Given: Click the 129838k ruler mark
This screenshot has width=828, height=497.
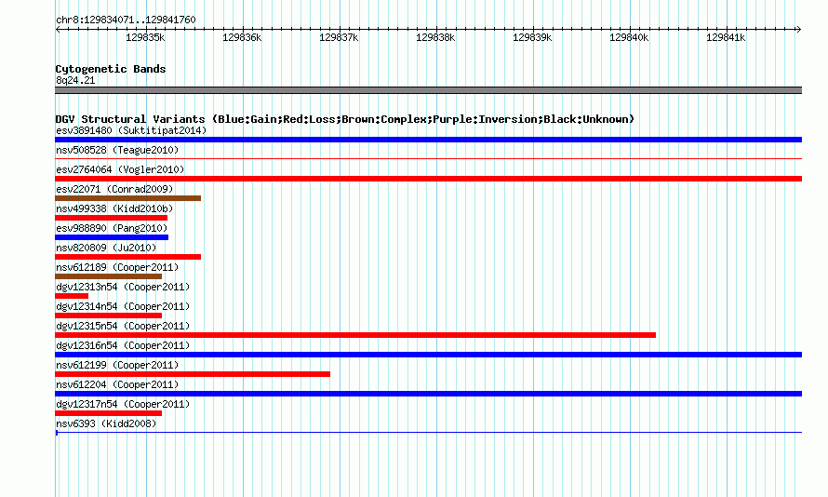Looking at the screenshot, I should pyautogui.click(x=435, y=37).
